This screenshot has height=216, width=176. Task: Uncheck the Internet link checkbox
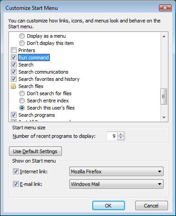point(16,172)
